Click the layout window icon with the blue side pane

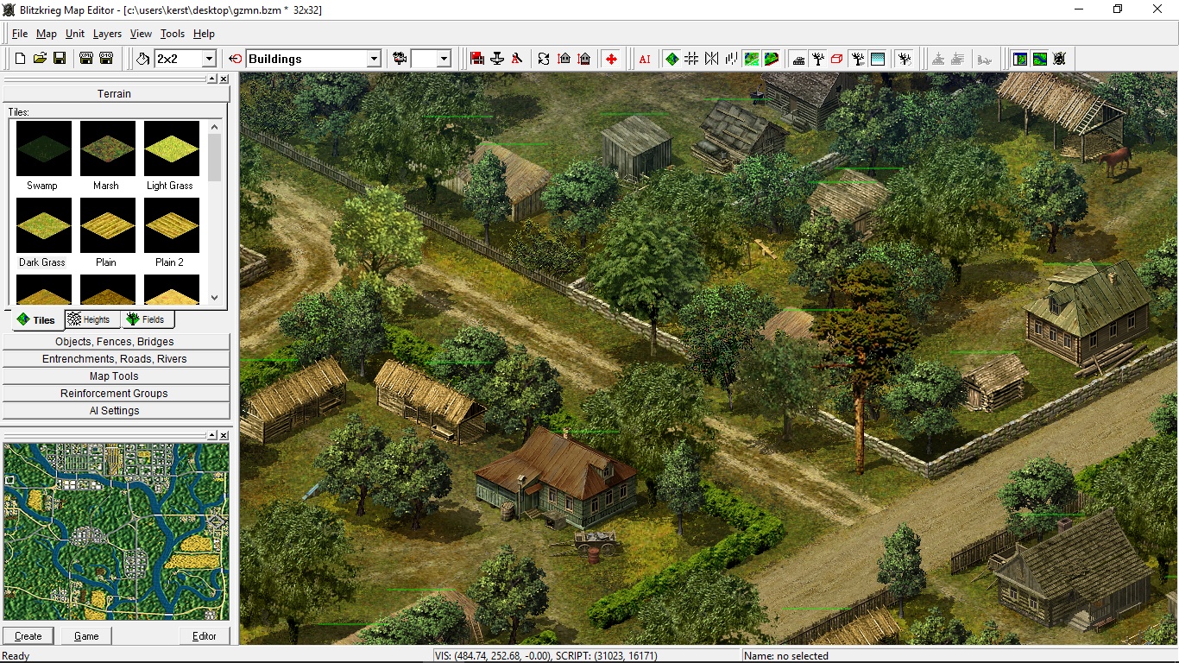pyautogui.click(x=1020, y=59)
